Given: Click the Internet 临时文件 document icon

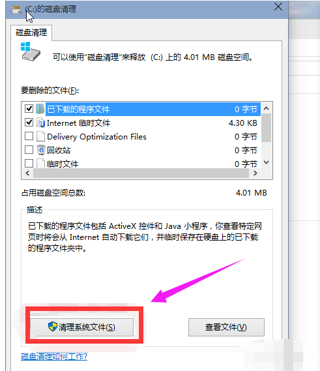Looking at the screenshot, I should click(40, 123).
